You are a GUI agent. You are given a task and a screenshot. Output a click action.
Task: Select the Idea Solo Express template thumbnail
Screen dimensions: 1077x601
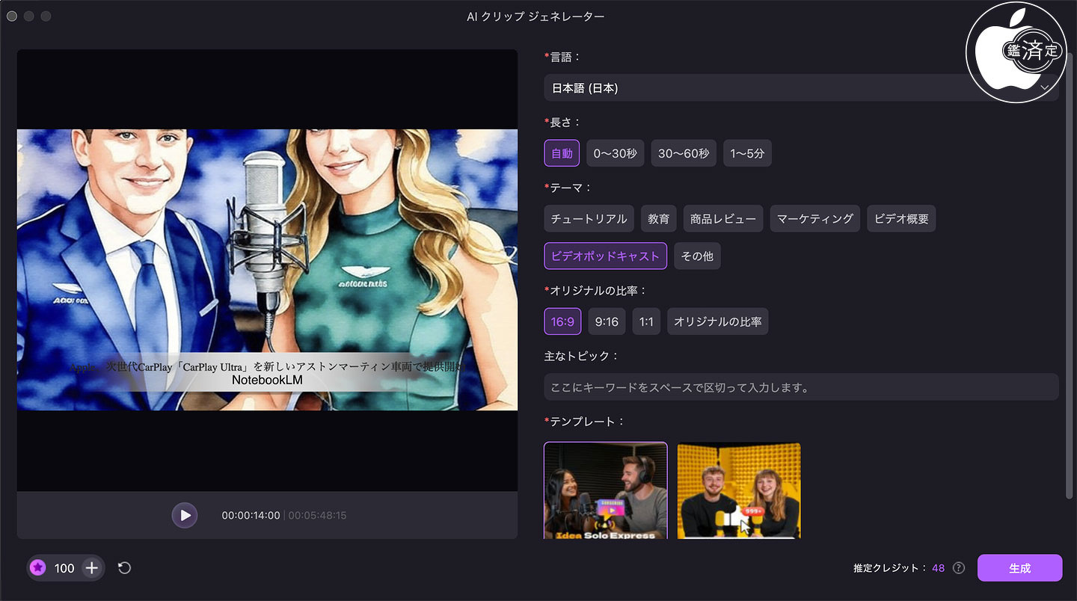[605, 490]
